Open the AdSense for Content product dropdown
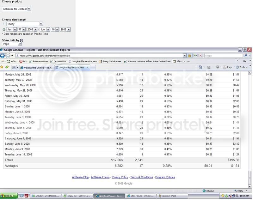 click(x=16, y=9)
